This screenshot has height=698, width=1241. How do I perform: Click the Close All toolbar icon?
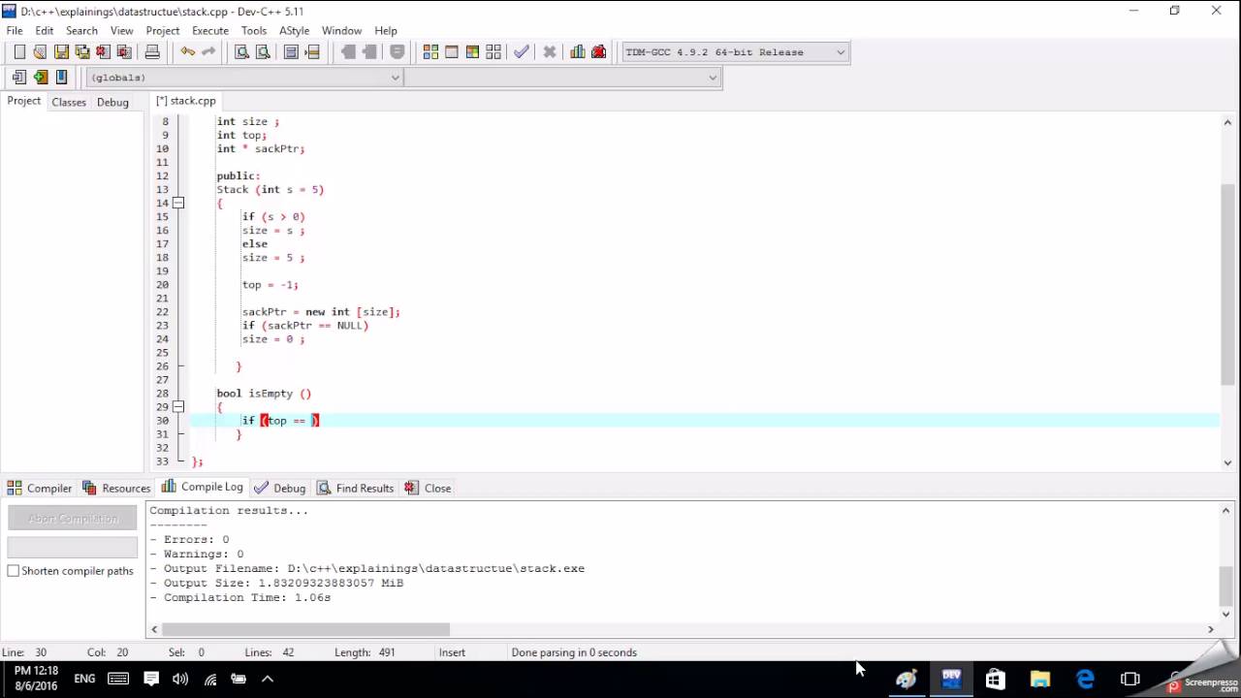point(124,52)
